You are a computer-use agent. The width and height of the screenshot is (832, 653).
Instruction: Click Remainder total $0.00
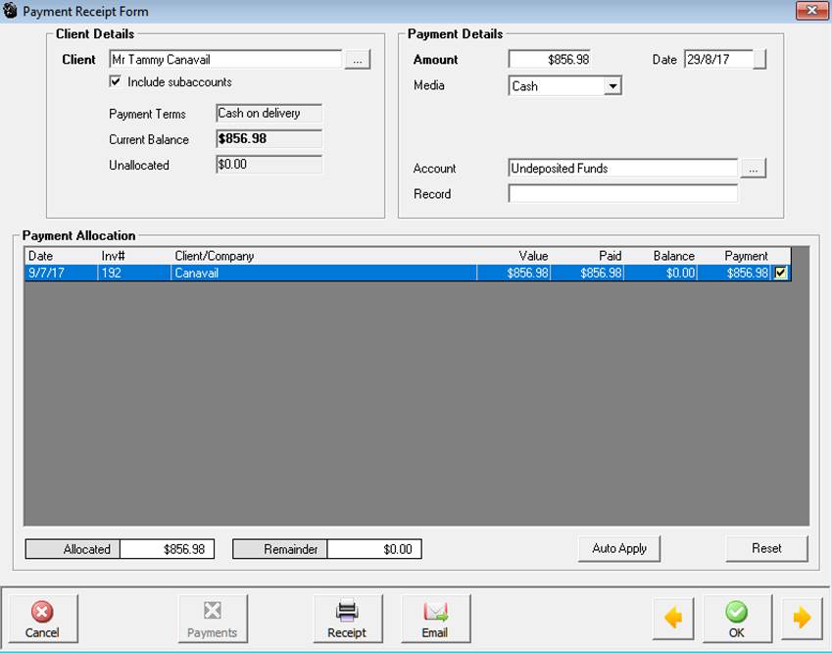click(x=374, y=549)
